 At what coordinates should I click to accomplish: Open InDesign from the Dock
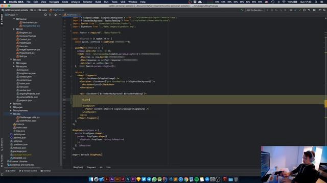tap(123, 179)
